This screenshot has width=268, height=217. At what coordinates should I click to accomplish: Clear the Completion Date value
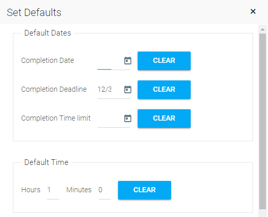pyautogui.click(x=164, y=61)
